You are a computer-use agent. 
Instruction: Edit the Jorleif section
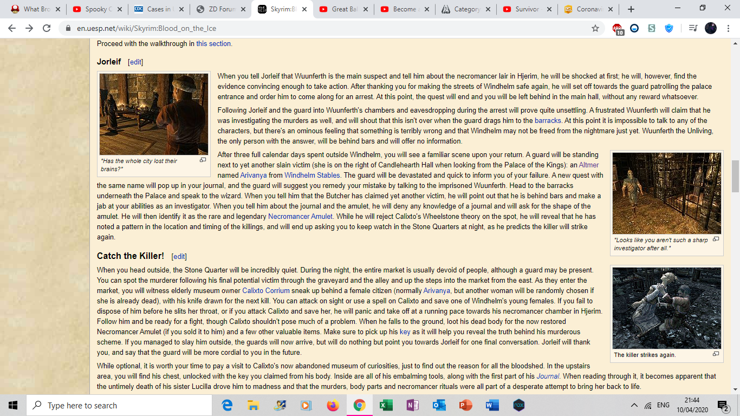(135, 62)
